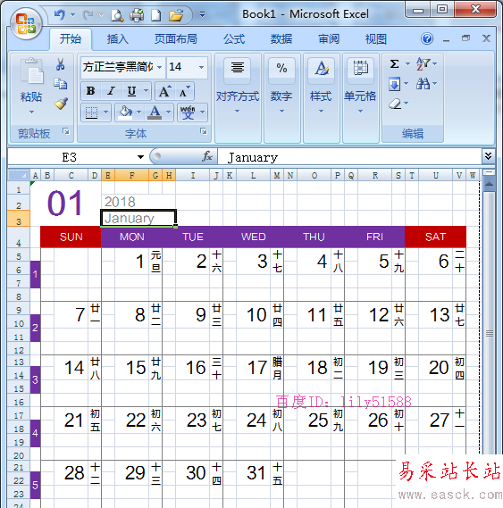Select the Format Painter brush
The image size is (503, 508).
click(x=61, y=104)
